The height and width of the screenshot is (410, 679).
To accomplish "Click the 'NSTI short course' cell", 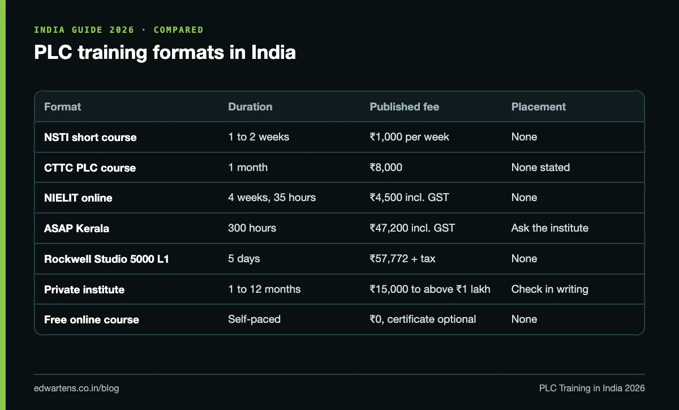I will 90,137.
